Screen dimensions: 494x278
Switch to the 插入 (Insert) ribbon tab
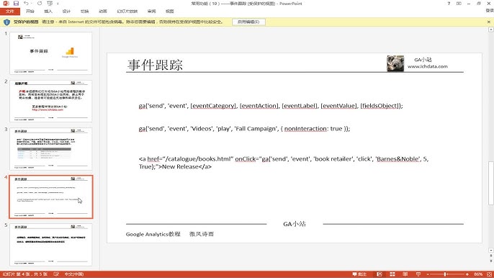48,12
